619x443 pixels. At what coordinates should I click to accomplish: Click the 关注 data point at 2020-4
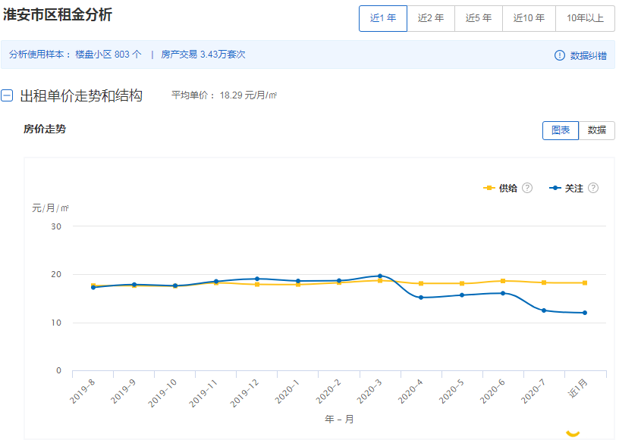421,298
